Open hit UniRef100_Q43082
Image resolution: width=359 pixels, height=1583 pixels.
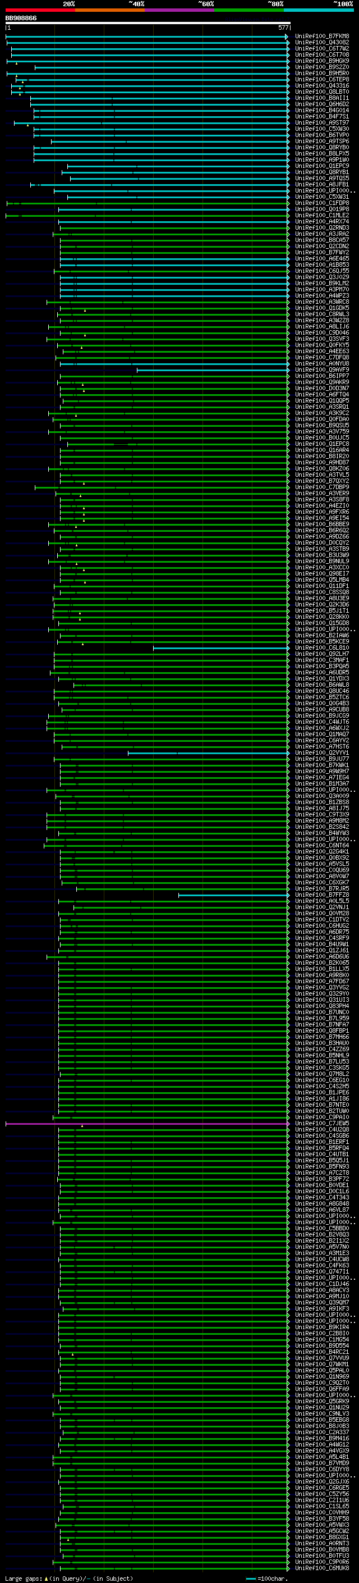[x=322, y=43]
